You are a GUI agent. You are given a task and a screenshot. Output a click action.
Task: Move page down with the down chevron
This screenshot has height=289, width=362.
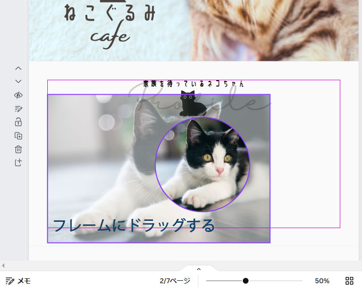coord(18,81)
